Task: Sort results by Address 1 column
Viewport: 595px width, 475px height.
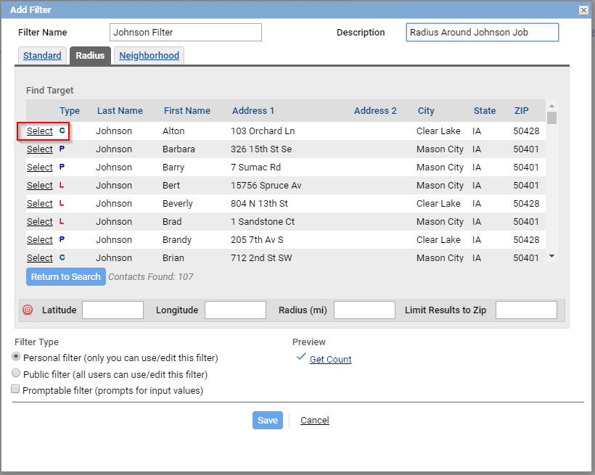Action: click(253, 111)
